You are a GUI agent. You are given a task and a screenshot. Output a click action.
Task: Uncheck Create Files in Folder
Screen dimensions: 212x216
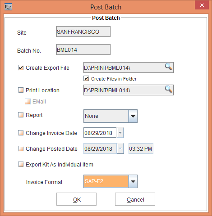pyautogui.click(x=86, y=79)
